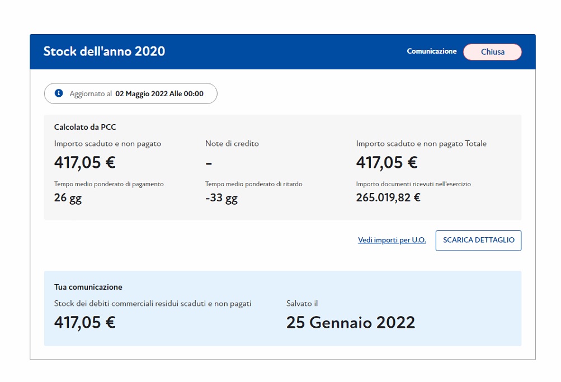Click the Chiusa status badge
Image resolution: width=561 pixels, height=382 pixels.
tap(492, 52)
